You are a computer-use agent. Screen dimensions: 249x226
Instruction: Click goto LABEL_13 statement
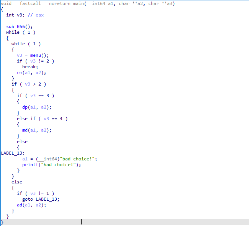[x=41, y=199]
